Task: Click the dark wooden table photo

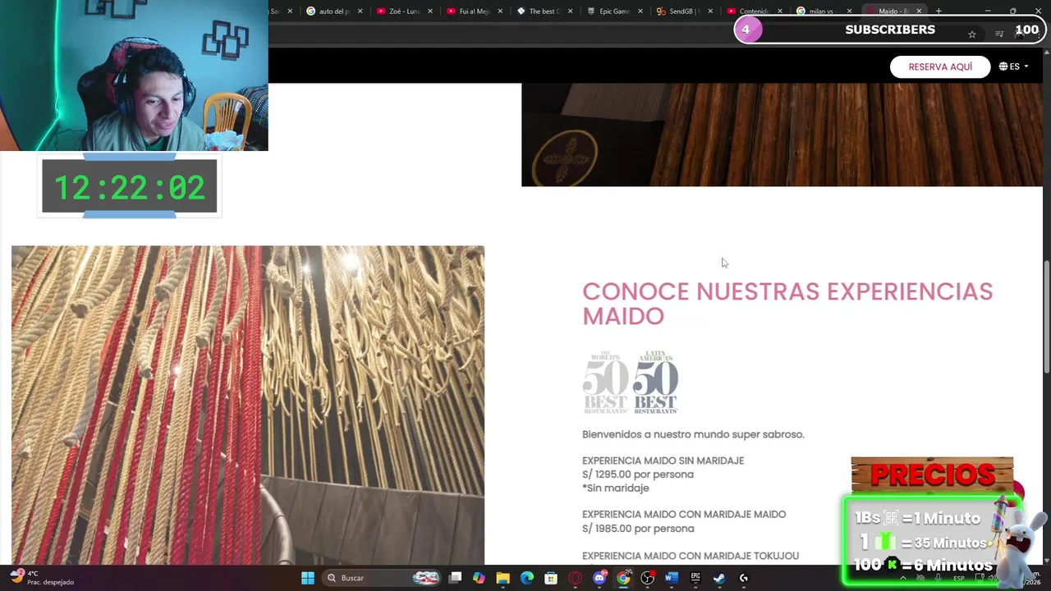Action: 782,135
